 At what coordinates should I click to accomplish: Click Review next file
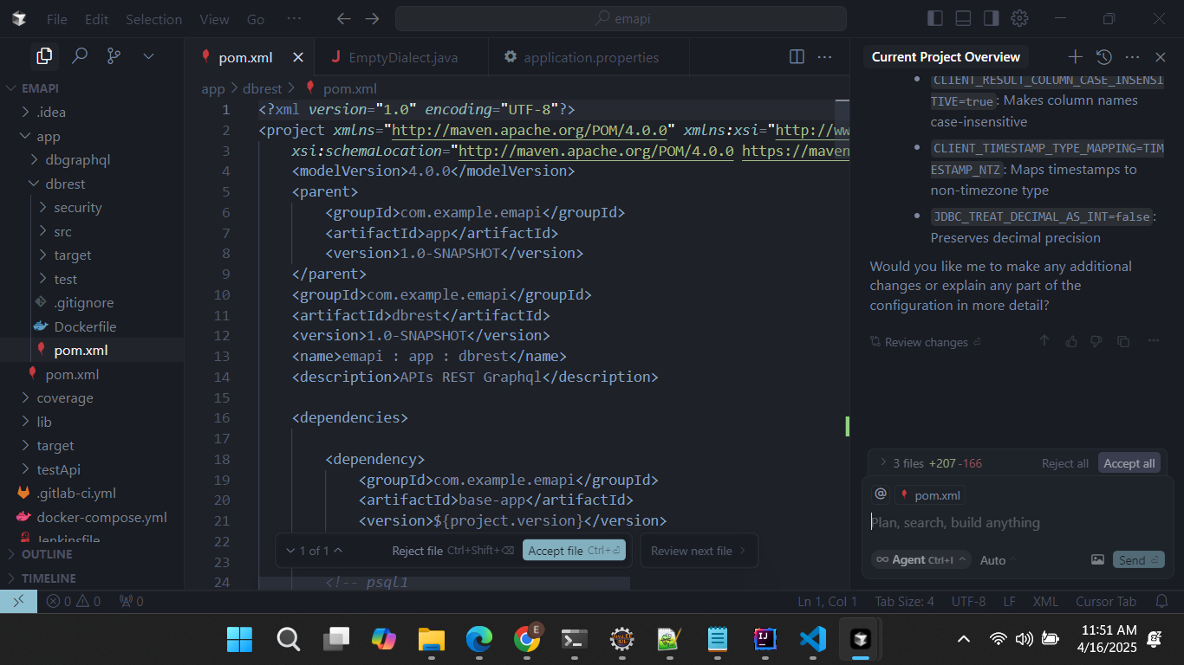click(698, 551)
